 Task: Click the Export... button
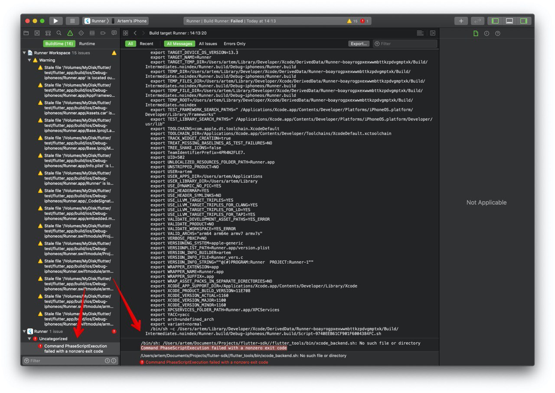point(359,44)
